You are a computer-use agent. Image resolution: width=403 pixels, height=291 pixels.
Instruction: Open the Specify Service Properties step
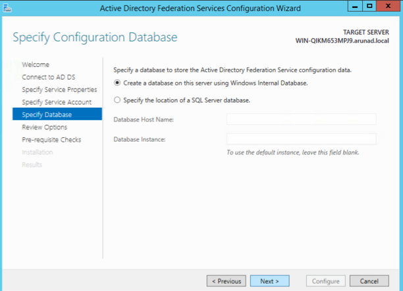click(x=59, y=90)
